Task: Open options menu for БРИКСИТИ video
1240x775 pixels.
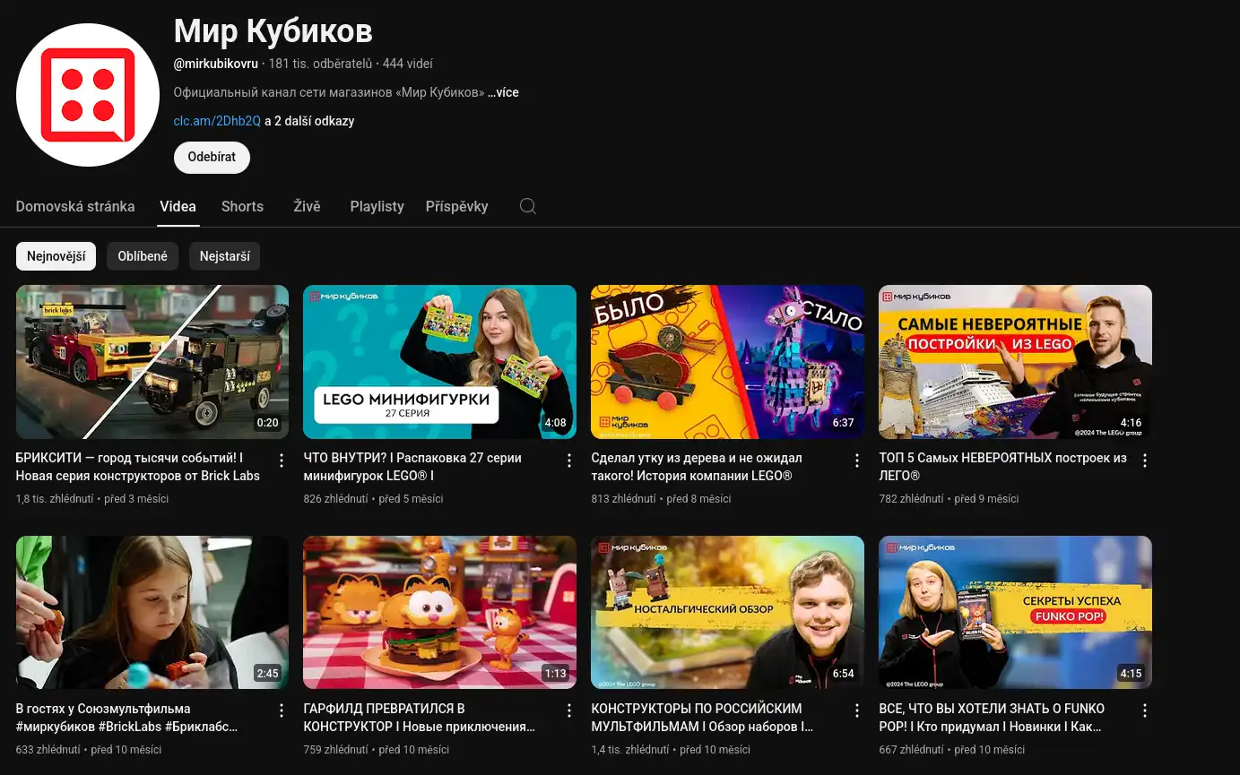Action: [x=282, y=461]
